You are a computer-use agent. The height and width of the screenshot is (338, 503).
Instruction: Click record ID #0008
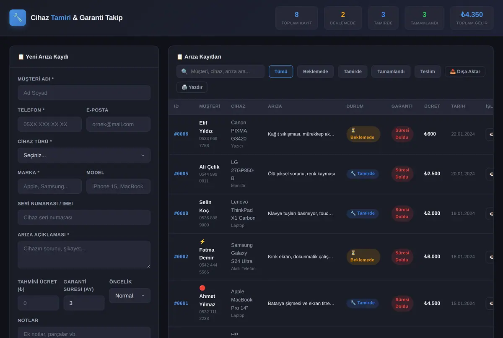pyautogui.click(x=181, y=213)
